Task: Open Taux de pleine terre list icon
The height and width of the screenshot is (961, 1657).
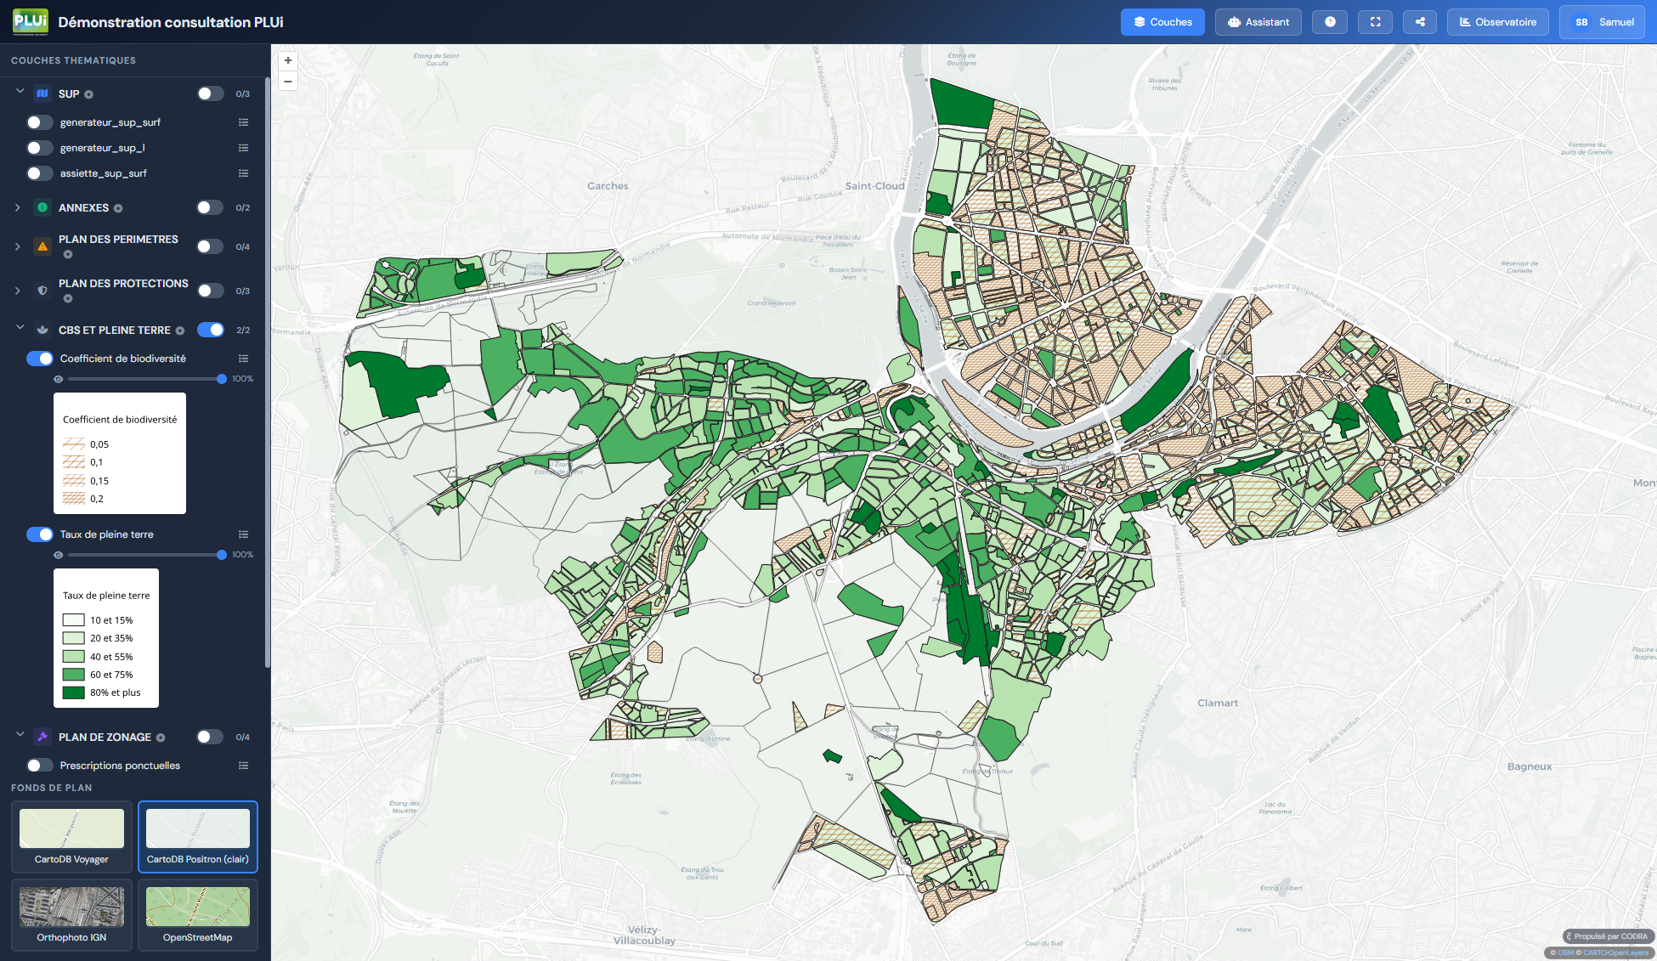Action: 244,534
